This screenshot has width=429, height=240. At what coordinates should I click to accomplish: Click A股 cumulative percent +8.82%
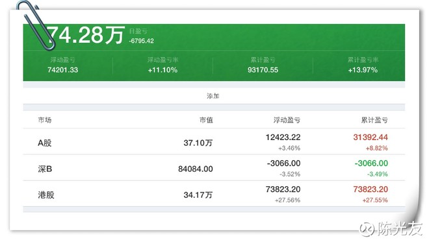[x=377, y=149]
